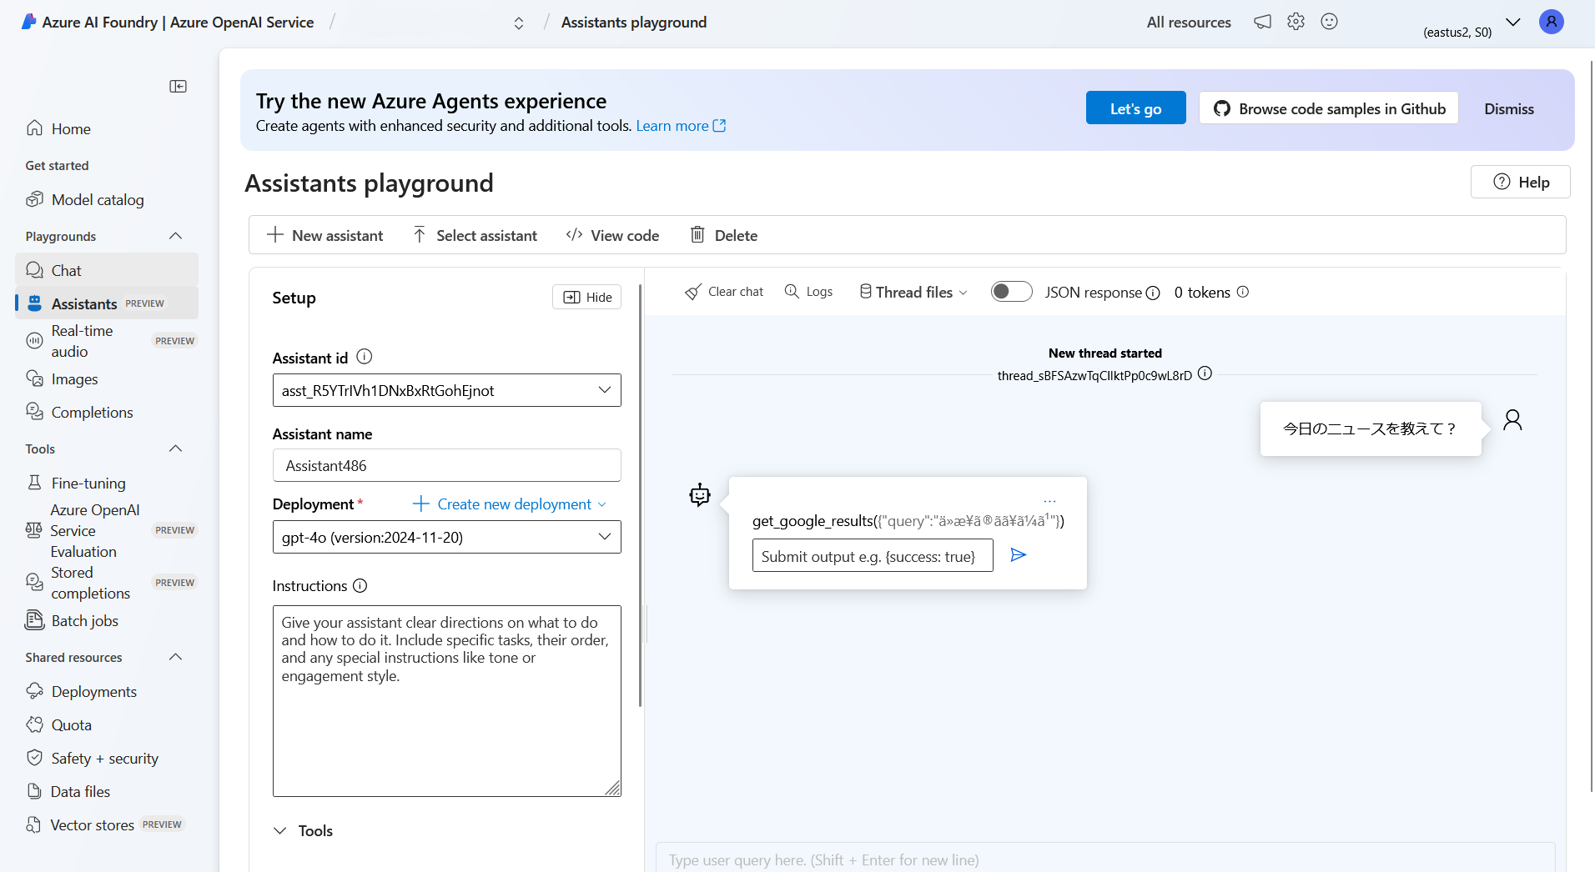The image size is (1595, 872).
Task: Open Azure OpenAI Service Evaluation
Action: coord(107,530)
